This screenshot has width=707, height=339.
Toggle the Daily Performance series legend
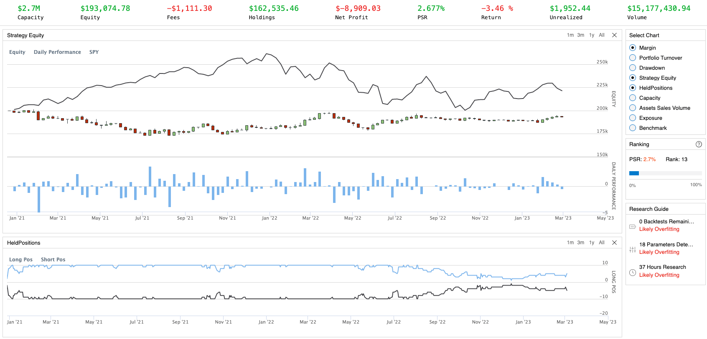[57, 52]
